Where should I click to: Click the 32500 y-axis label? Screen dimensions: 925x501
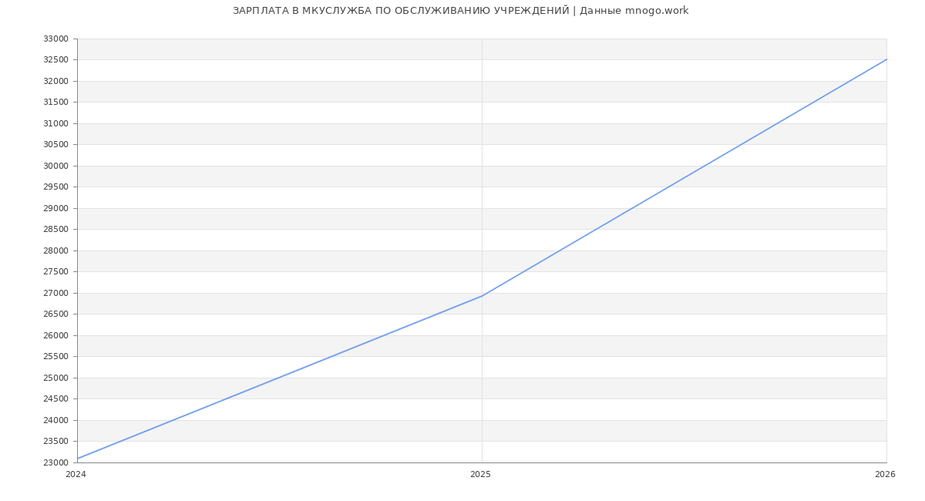(x=55, y=60)
